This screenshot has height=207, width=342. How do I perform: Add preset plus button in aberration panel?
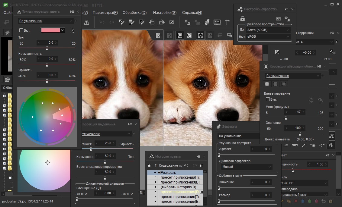tap(323, 76)
